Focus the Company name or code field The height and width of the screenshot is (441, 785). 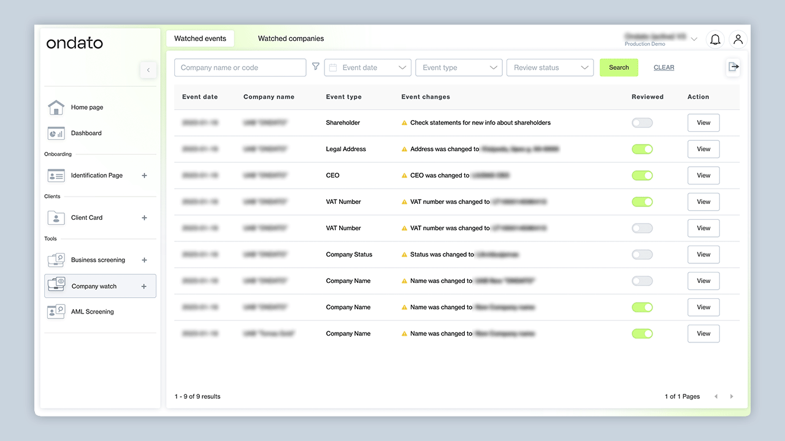(240, 67)
